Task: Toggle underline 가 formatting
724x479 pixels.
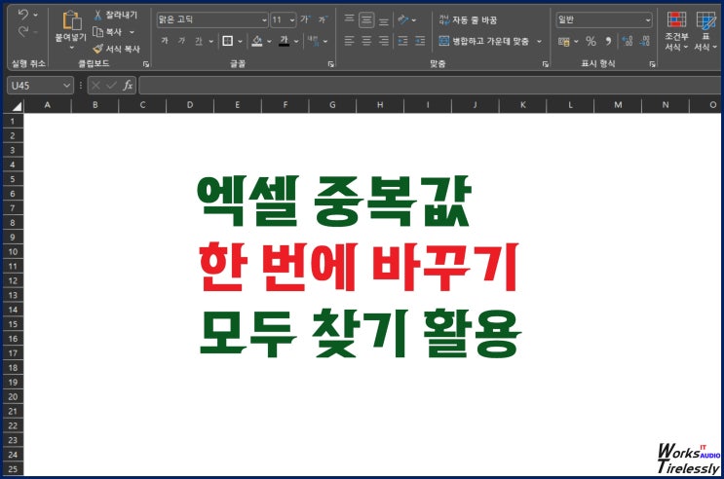Action: 199,41
